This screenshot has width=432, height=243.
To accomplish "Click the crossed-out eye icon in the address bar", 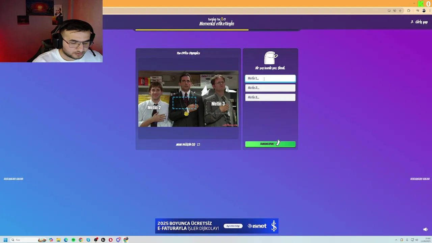I will coord(395,10).
